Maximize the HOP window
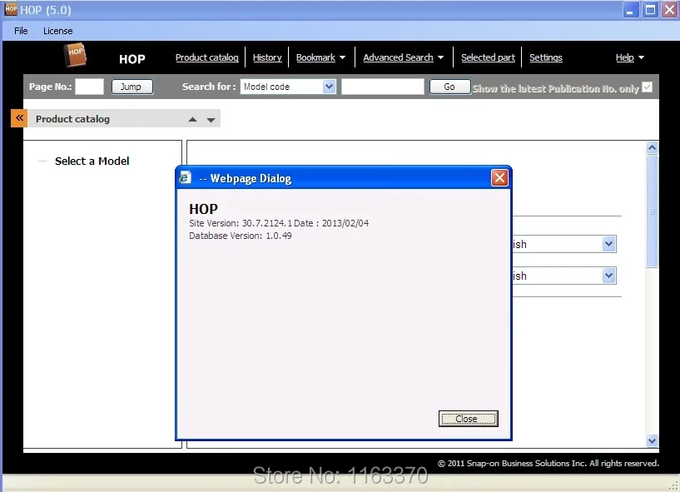The image size is (680, 492). coord(650,10)
